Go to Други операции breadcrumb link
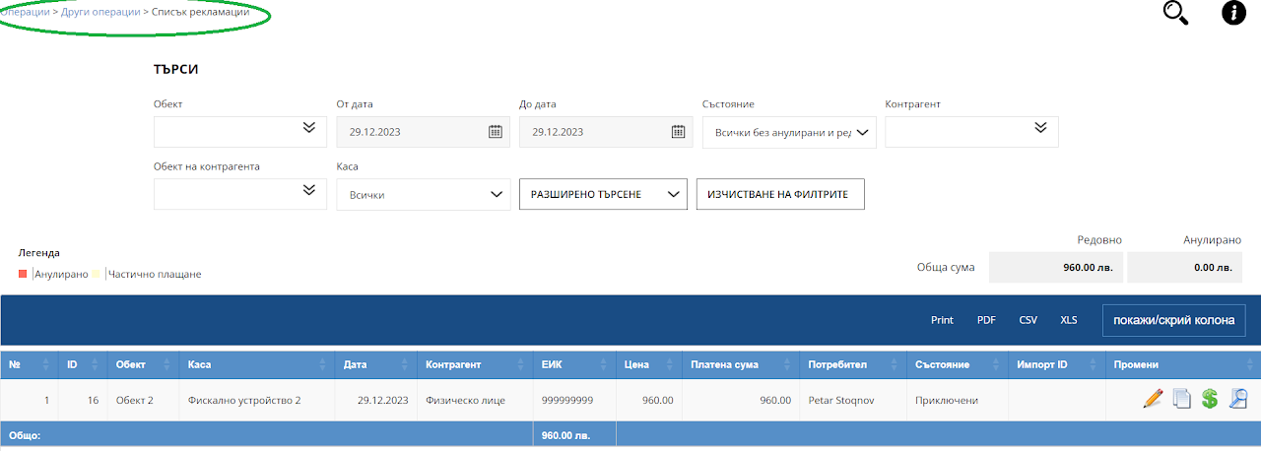The width and height of the screenshot is (1261, 451). coord(100,12)
